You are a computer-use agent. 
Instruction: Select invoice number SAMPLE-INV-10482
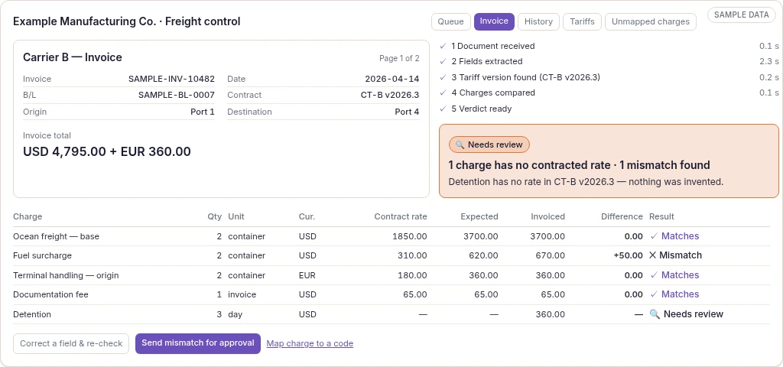pyautogui.click(x=171, y=79)
